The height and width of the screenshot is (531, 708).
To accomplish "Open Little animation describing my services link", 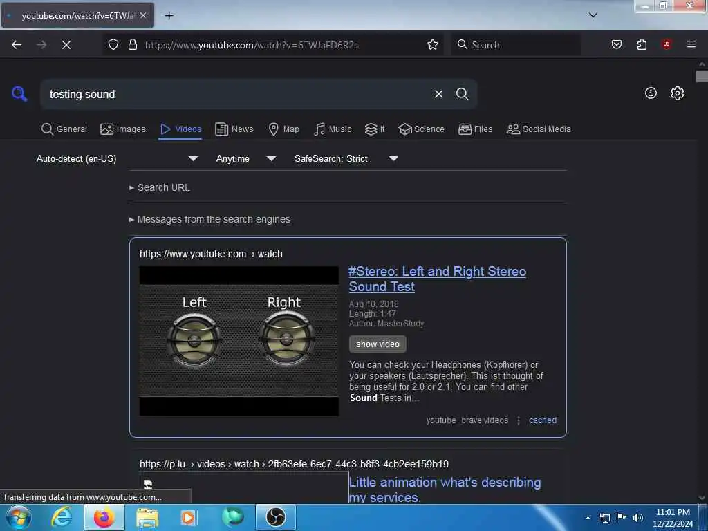I will pos(445,490).
